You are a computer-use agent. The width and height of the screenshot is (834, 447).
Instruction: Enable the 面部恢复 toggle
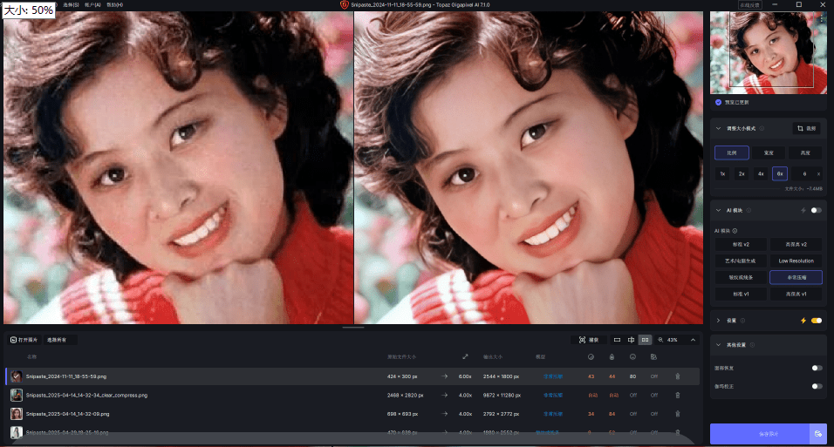click(x=817, y=369)
